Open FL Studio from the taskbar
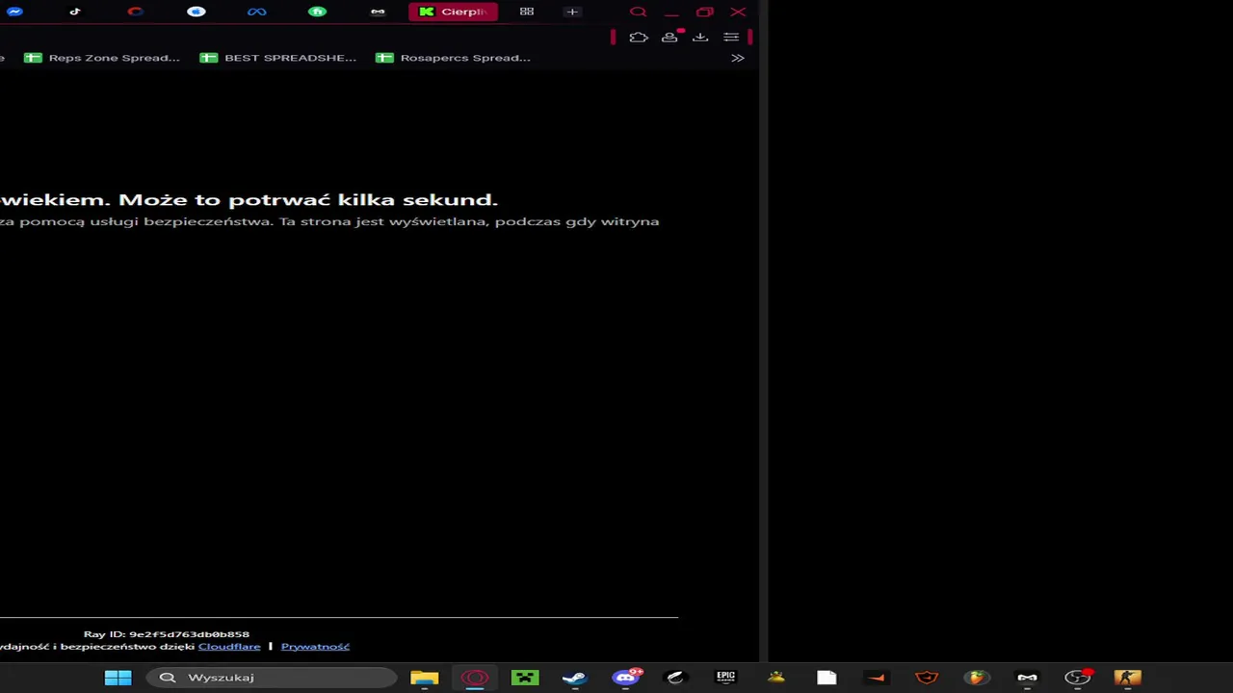 tap(977, 678)
